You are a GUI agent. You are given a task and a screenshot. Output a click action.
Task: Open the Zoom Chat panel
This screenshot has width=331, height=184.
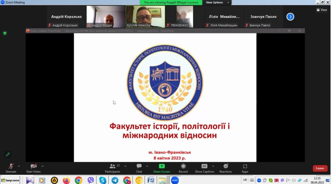point(139,168)
